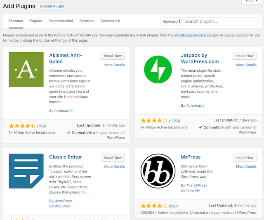
Task: Open More Details for Jetpack
Action: tap(246, 65)
